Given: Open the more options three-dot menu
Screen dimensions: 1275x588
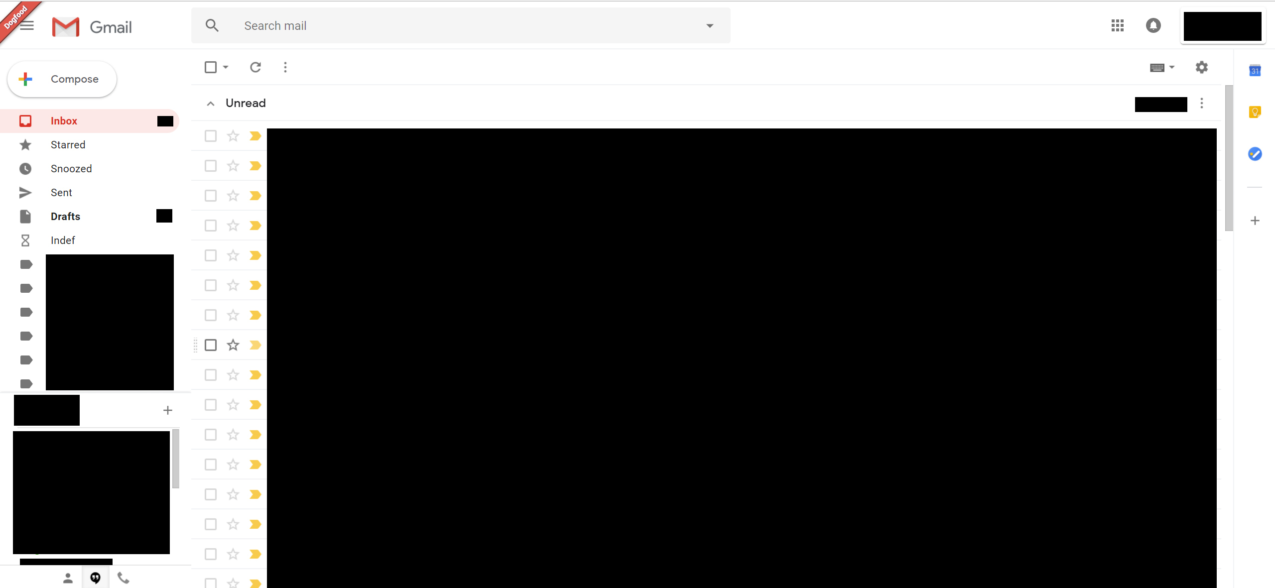Looking at the screenshot, I should [x=285, y=67].
